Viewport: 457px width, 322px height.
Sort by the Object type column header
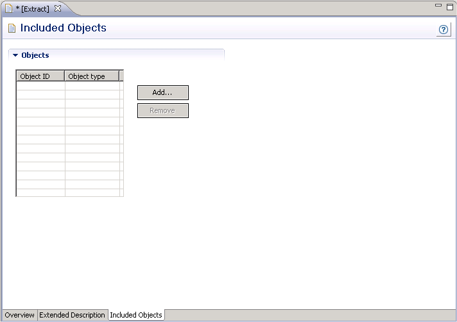(92, 76)
